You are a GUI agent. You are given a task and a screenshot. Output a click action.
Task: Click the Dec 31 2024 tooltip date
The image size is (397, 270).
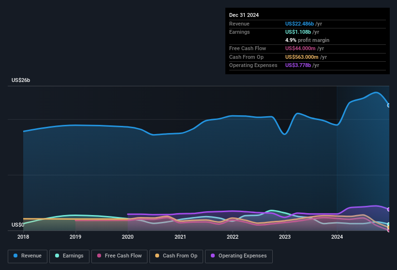[244, 15]
